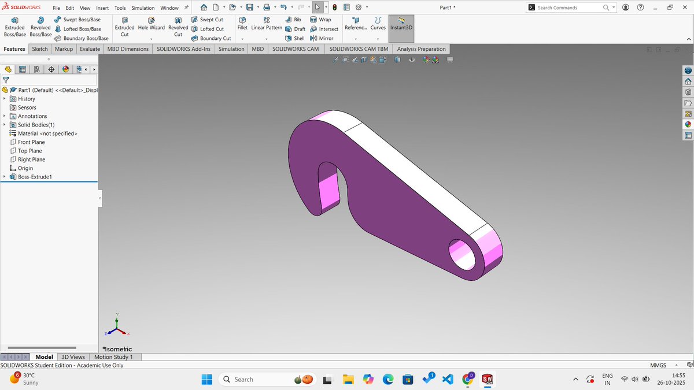Click the feature tree filter field

[x=49, y=80]
